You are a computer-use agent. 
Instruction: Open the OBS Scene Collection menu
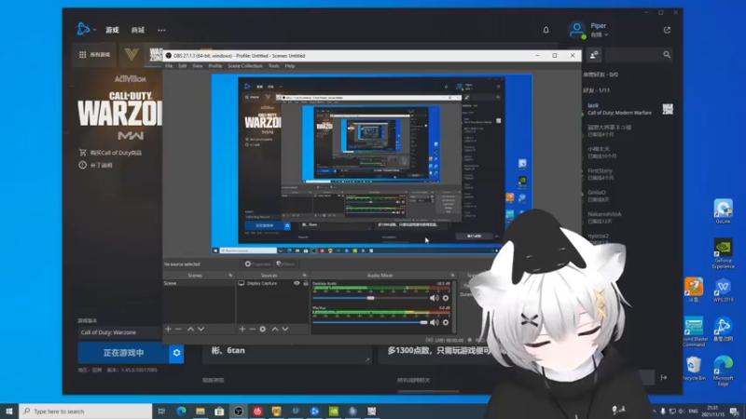pyautogui.click(x=245, y=66)
